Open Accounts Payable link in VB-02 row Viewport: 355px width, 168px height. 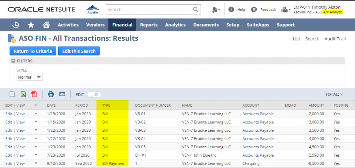click(x=258, y=122)
